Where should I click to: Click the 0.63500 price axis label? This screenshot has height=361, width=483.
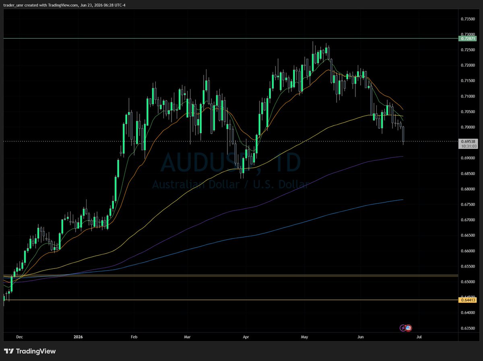(468, 328)
